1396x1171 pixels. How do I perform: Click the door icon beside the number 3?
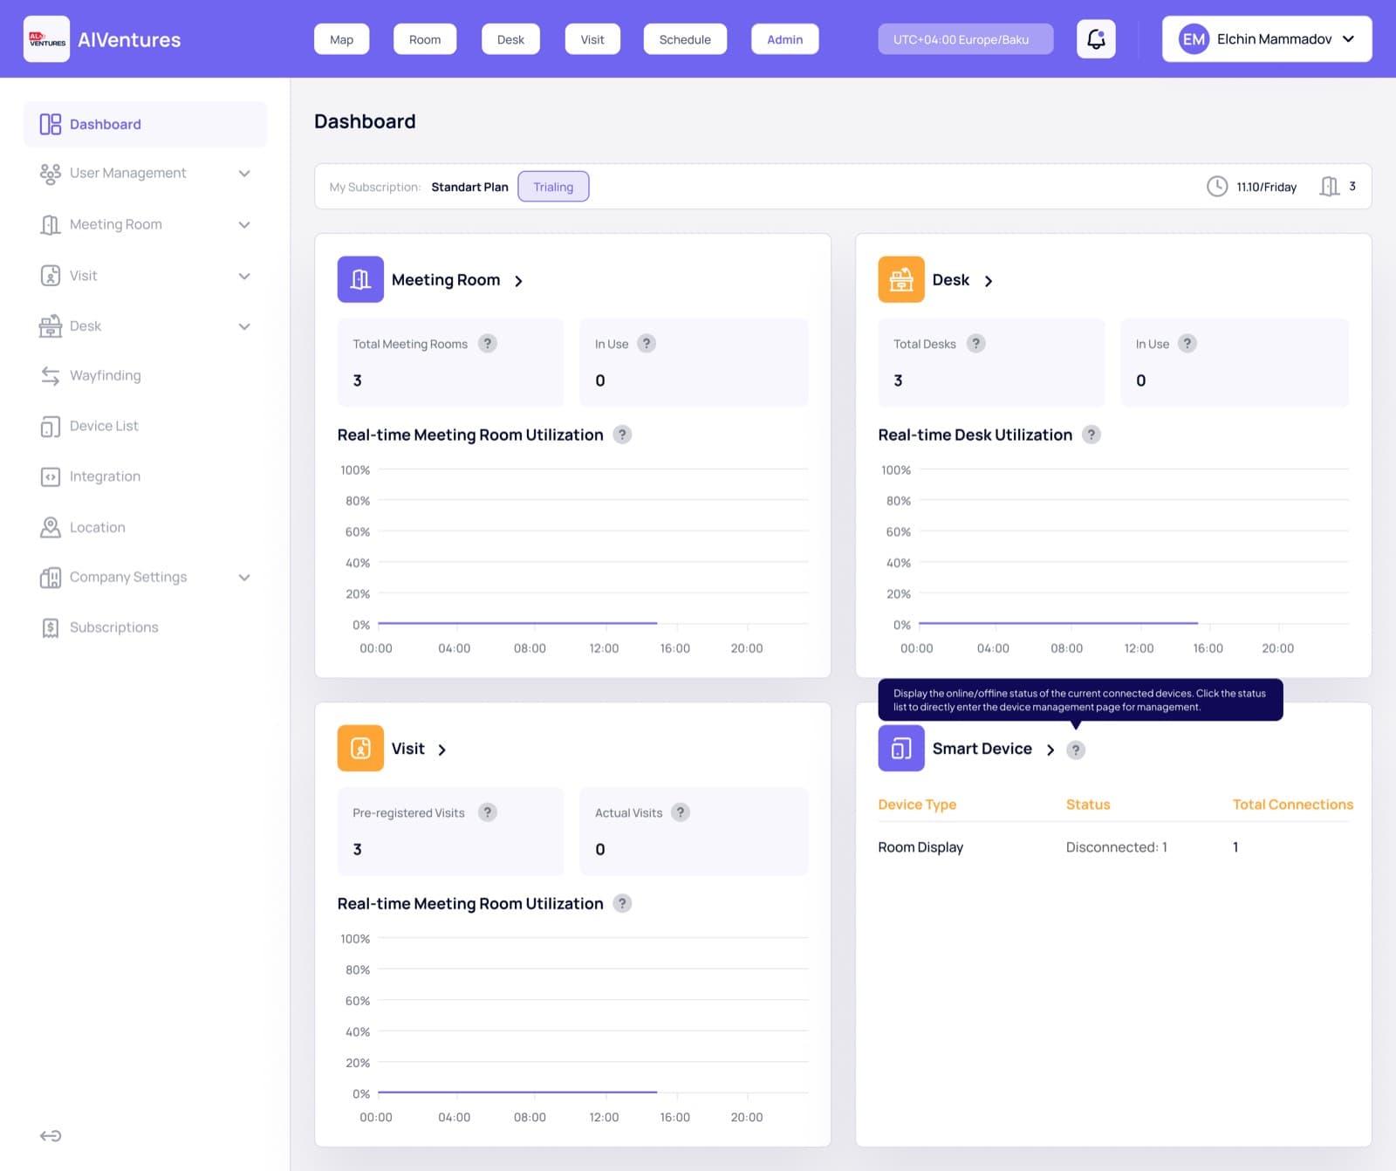(1329, 187)
